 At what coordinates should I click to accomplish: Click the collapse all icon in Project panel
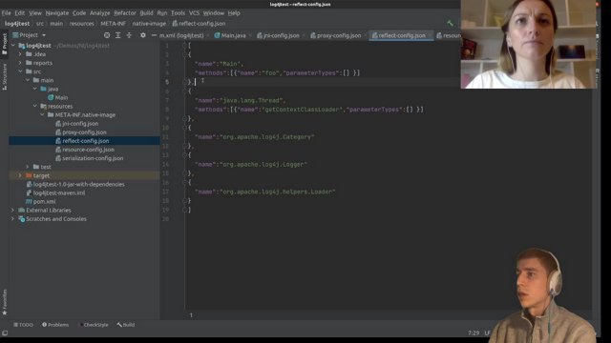[x=129, y=35]
